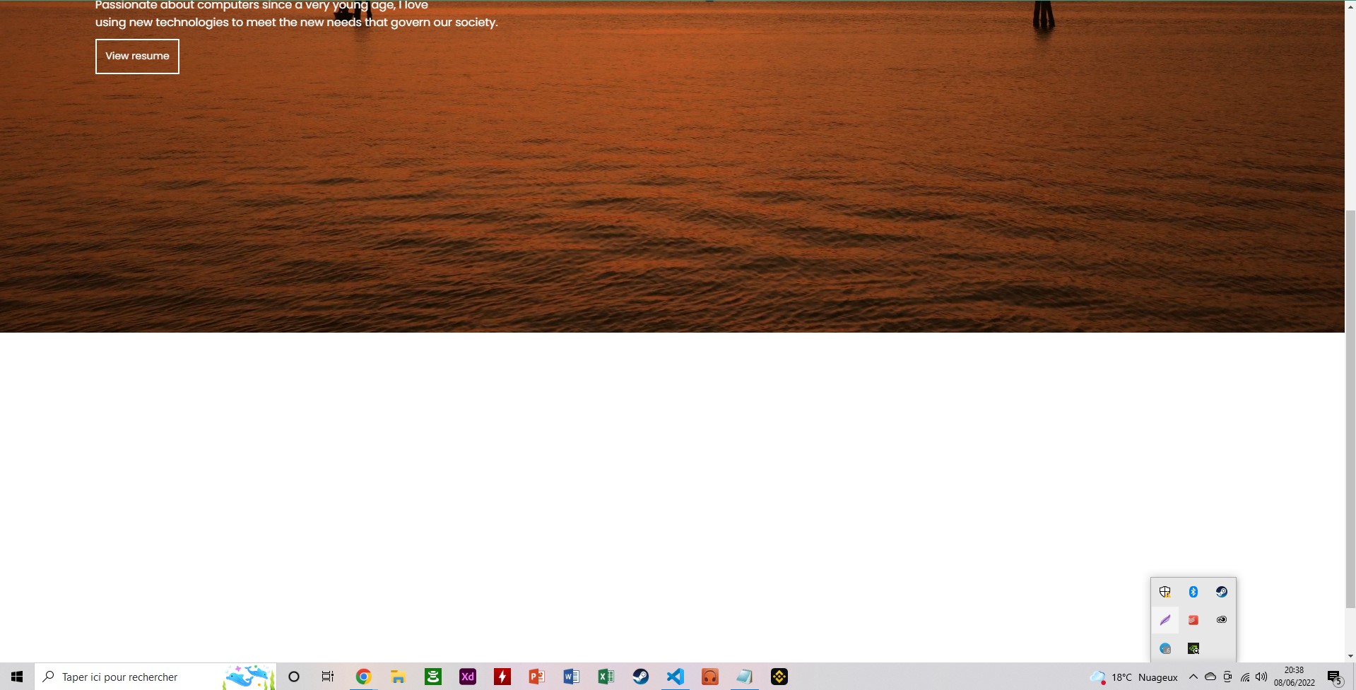Launch Excel from the taskbar
Image resolution: width=1356 pixels, height=690 pixels.
[606, 677]
